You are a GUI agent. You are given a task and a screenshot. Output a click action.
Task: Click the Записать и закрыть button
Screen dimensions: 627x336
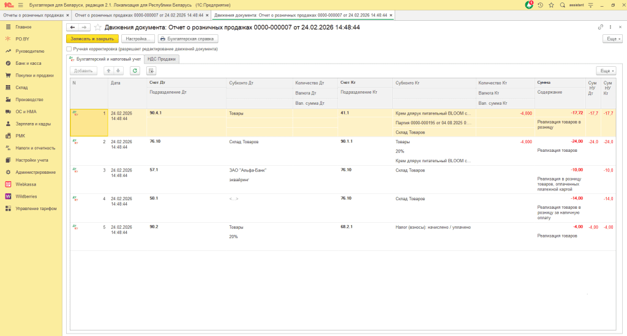tap(92, 38)
